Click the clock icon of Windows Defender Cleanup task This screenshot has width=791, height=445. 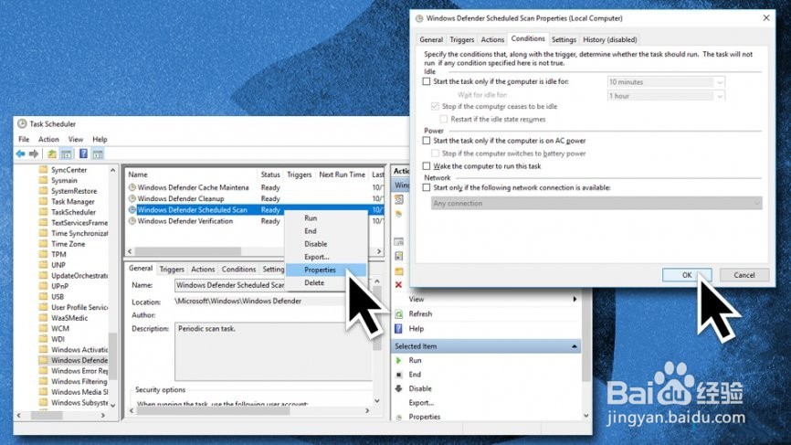pos(132,198)
